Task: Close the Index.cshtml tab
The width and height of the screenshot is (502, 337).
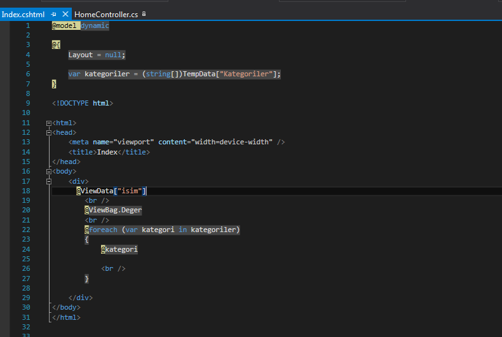Action: 65,14
